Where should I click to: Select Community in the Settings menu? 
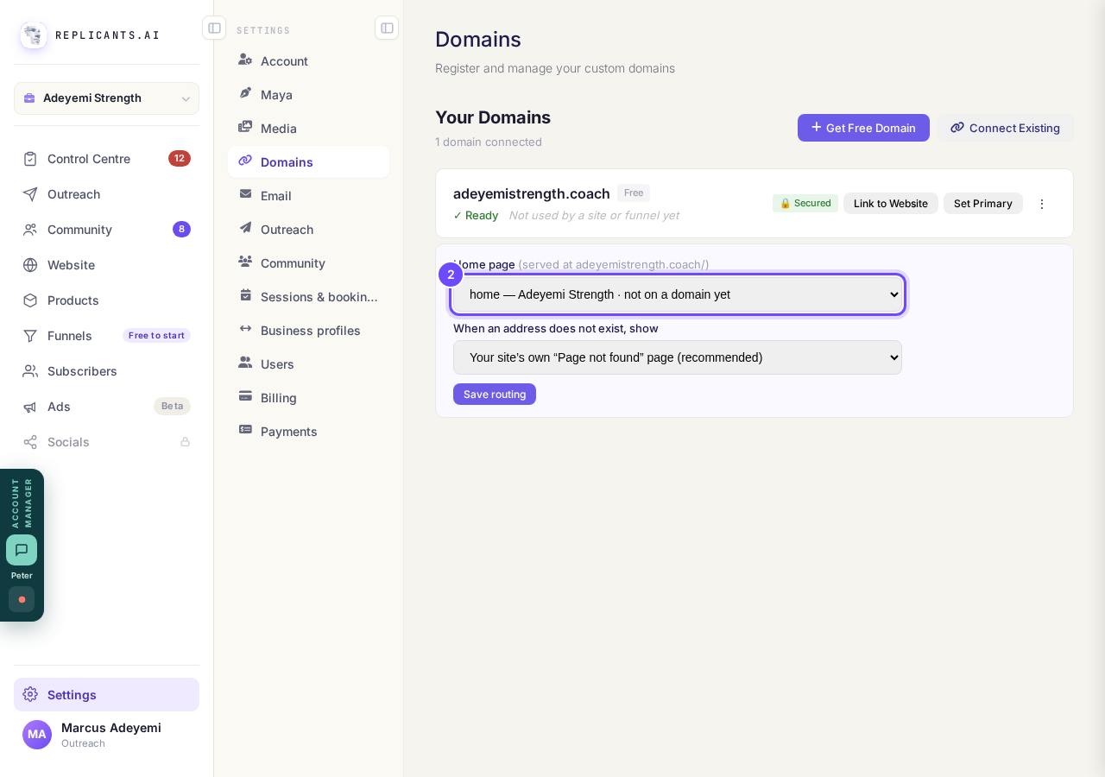coord(308,262)
